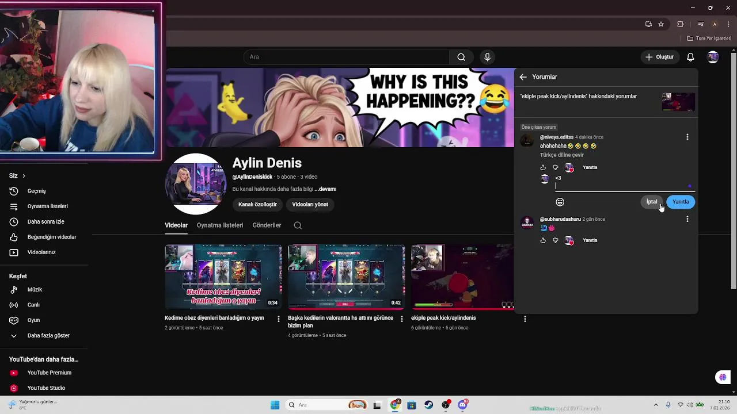Submit reply with blue Yanıtla button
This screenshot has width=737, height=414.
[x=681, y=202]
